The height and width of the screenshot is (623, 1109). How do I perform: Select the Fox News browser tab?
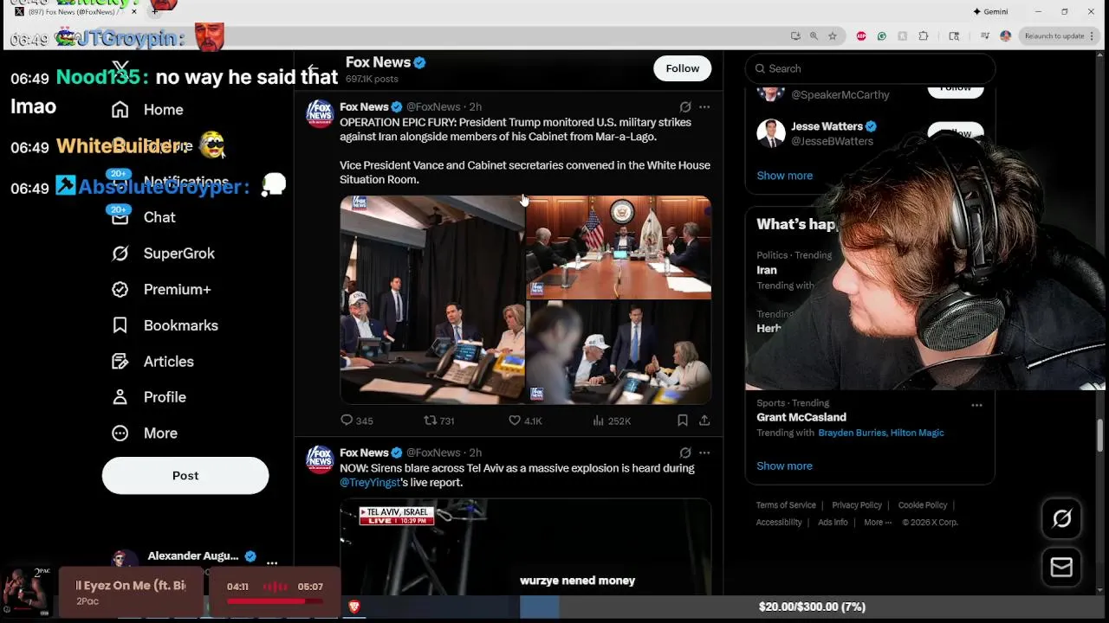(76, 11)
